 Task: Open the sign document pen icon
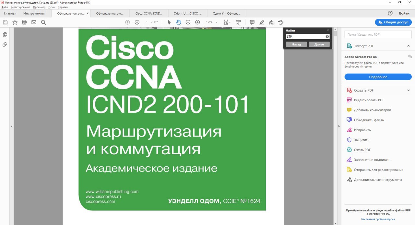[271, 22]
